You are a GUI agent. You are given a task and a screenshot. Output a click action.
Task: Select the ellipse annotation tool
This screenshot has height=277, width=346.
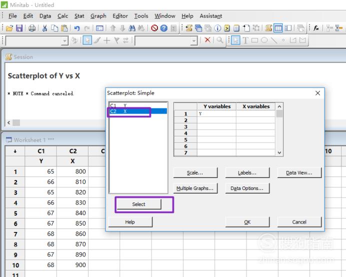point(264,40)
